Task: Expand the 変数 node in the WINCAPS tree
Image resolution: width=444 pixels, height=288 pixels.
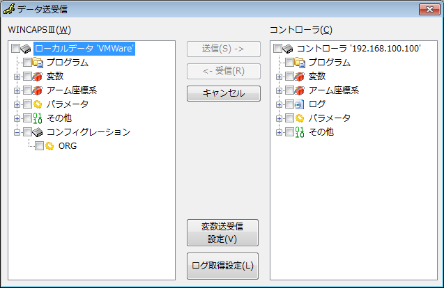Action: pos(17,77)
